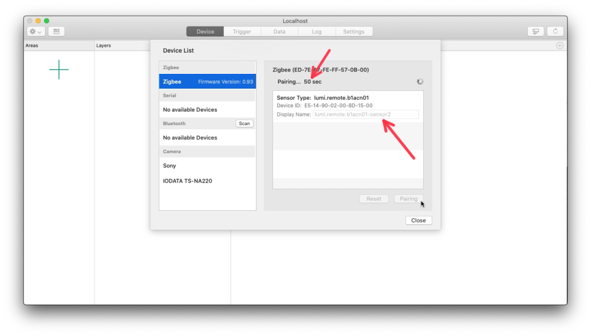Click No available Devices under Serial
Screen dimensions: 591x336
tap(190, 110)
